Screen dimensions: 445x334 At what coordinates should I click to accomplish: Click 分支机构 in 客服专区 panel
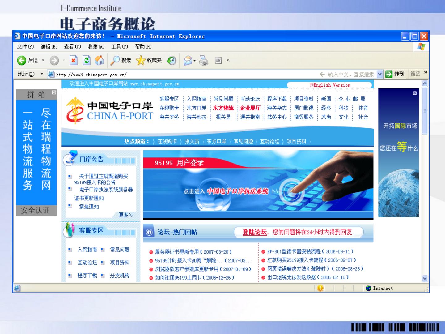coord(120,276)
